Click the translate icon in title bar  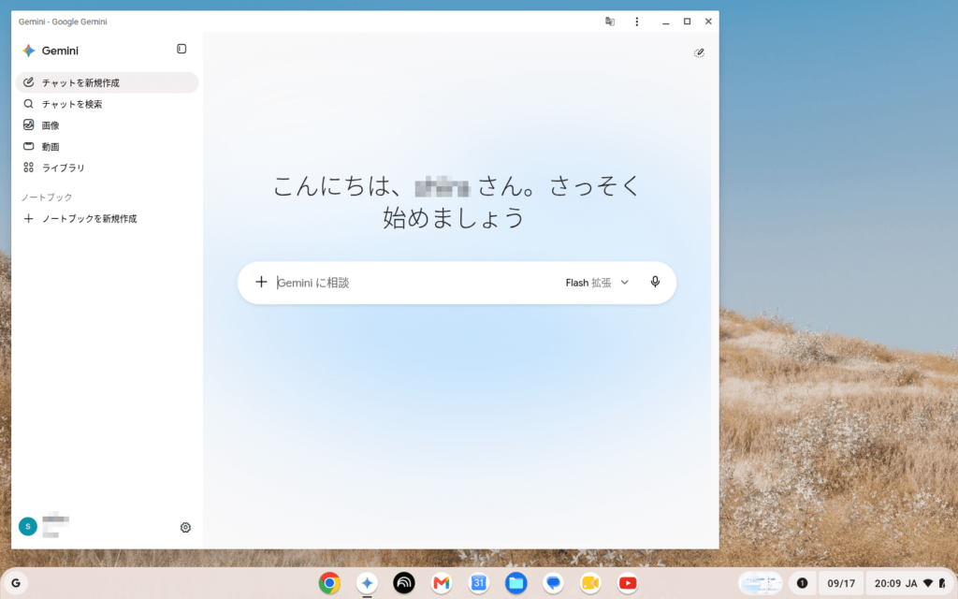coord(610,22)
